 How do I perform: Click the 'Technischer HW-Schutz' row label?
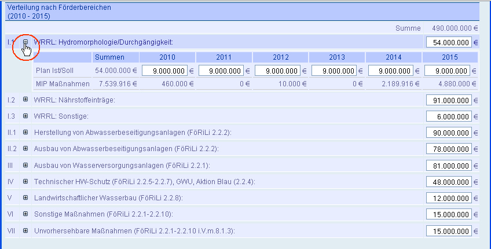point(145,182)
